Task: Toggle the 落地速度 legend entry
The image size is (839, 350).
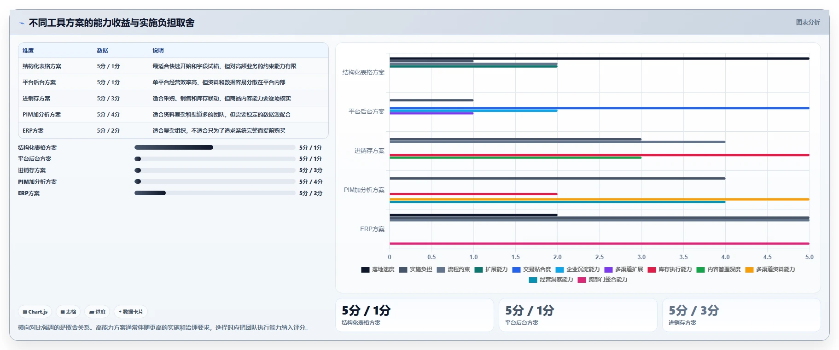Action: point(378,269)
